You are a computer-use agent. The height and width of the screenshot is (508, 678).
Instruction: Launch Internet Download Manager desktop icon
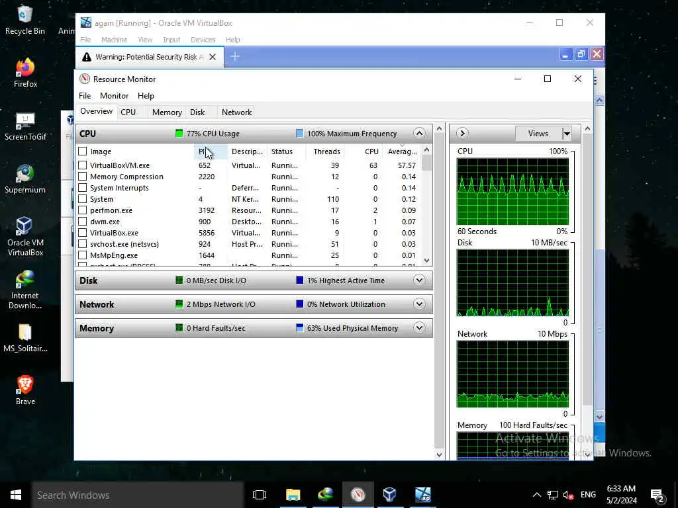click(x=25, y=290)
